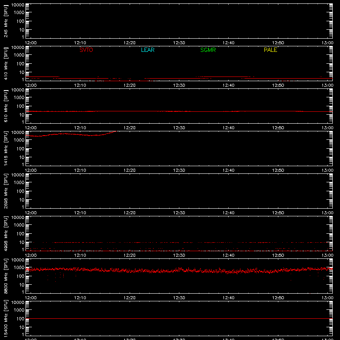340x340 pixels.
Task: Click the 1000 tick of 410 MHz panel
Action: tap(19, 55)
